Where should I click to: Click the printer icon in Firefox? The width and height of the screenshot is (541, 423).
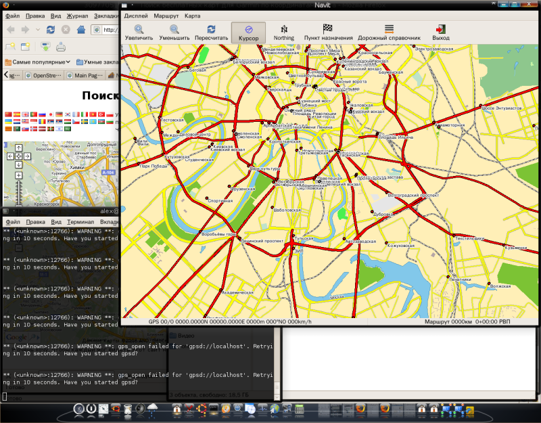[60, 47]
